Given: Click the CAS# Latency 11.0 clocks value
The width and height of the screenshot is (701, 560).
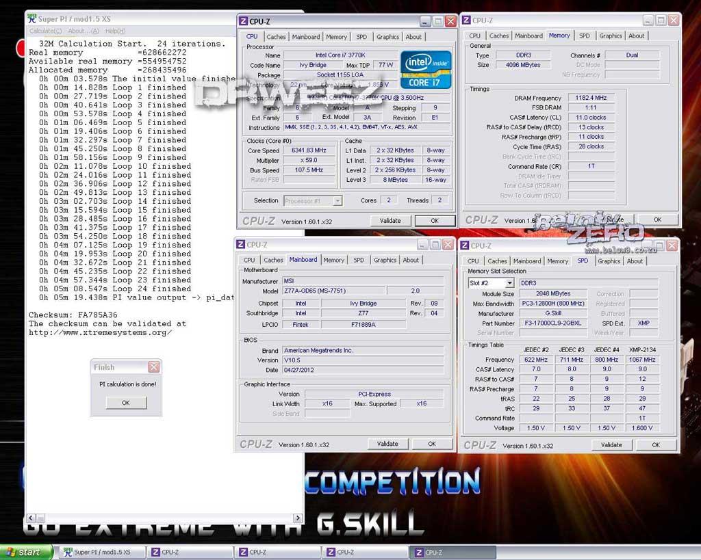Looking at the screenshot, I should [591, 118].
